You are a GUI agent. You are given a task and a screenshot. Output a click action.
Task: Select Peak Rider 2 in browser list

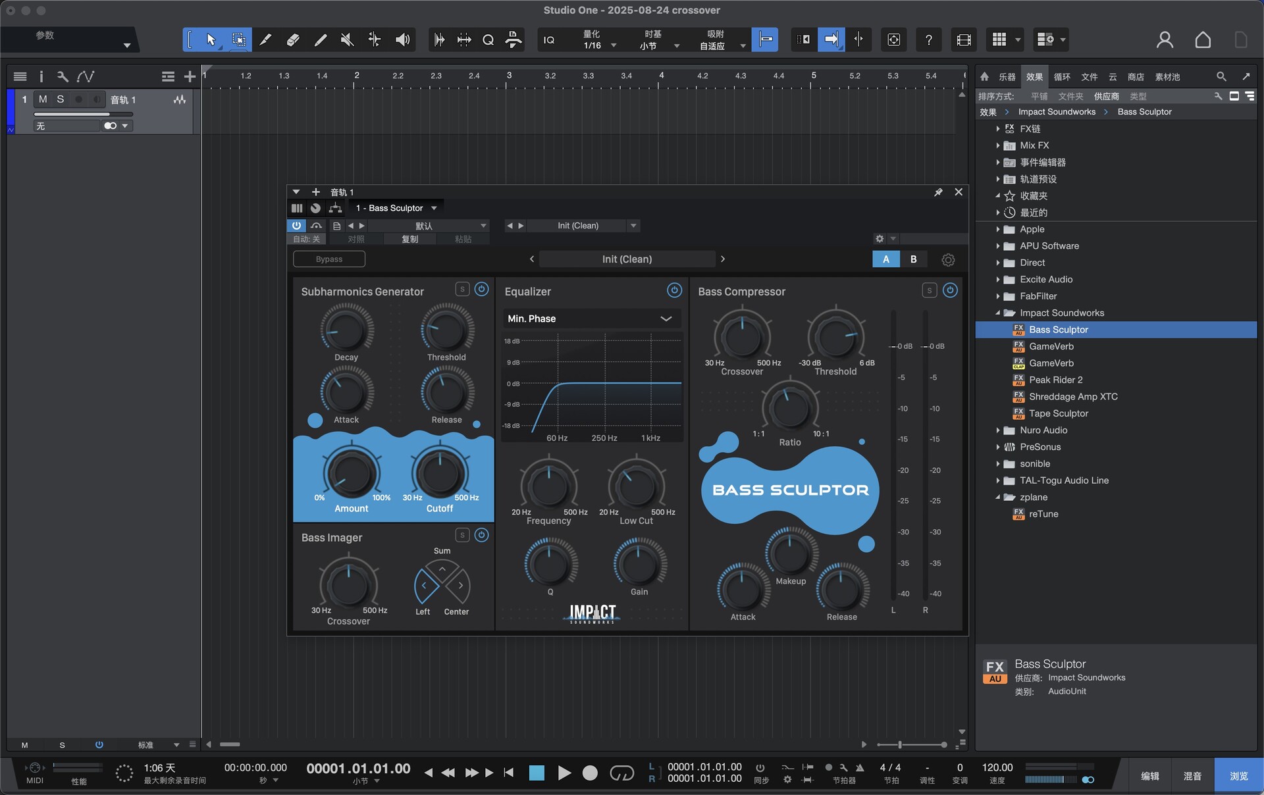1055,380
